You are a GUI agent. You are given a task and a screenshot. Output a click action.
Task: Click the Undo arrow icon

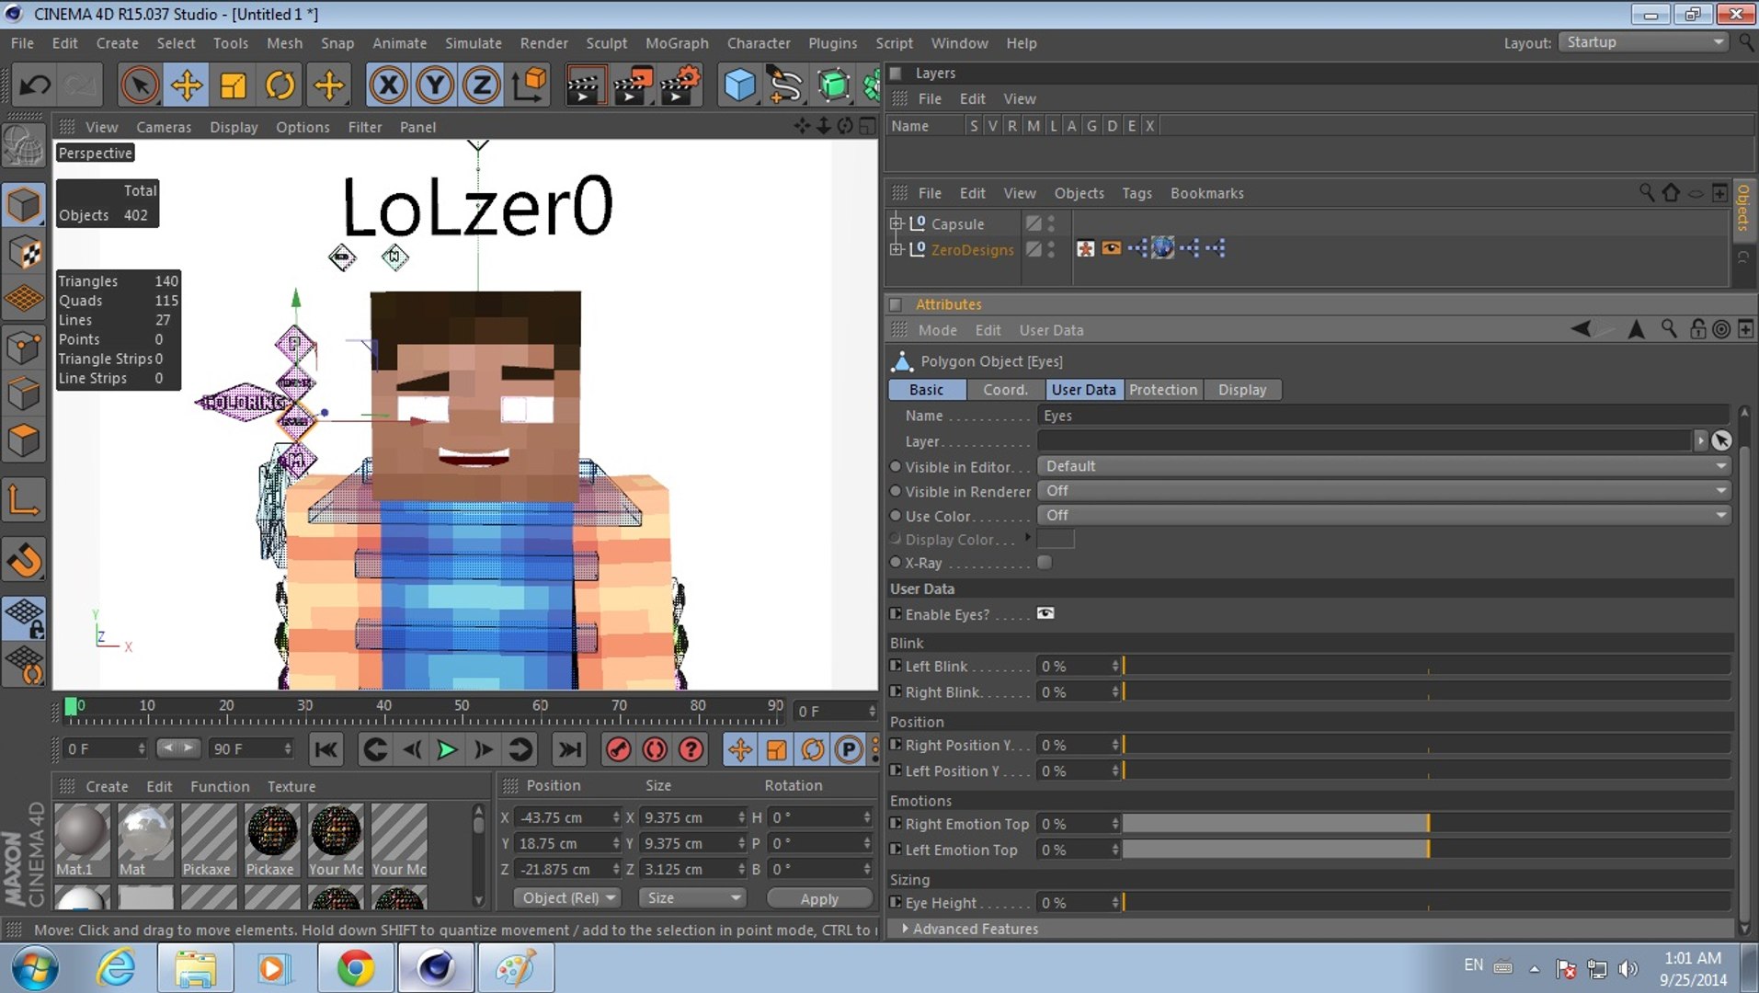click(35, 86)
